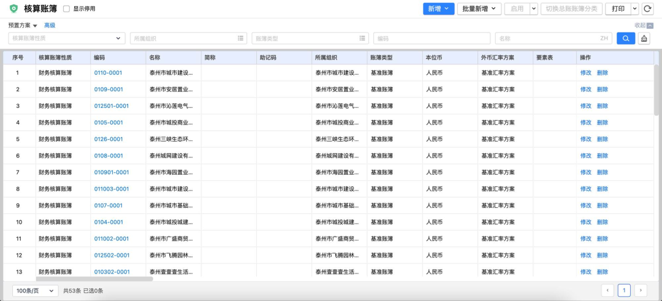662x301 pixels.
Task: Click the refresh icon in top toolbar
Action: coord(647,9)
